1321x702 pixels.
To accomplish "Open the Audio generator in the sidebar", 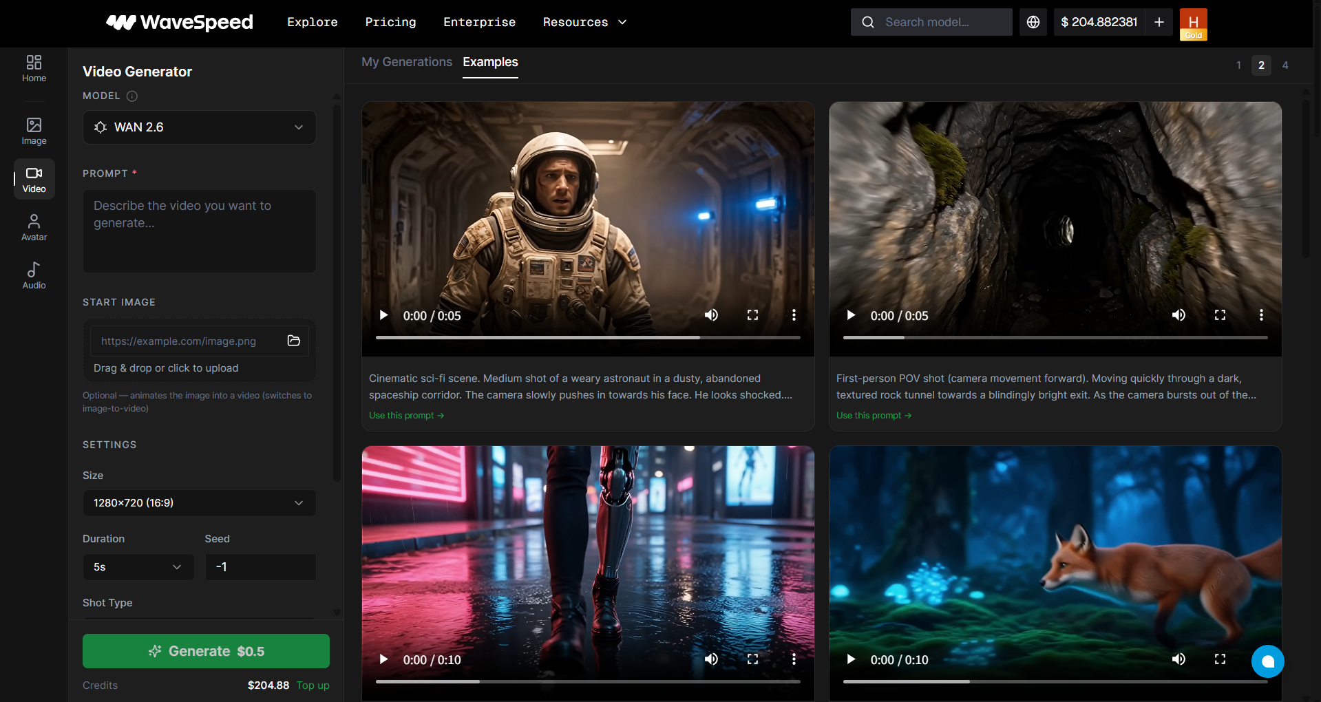I will click(x=34, y=275).
